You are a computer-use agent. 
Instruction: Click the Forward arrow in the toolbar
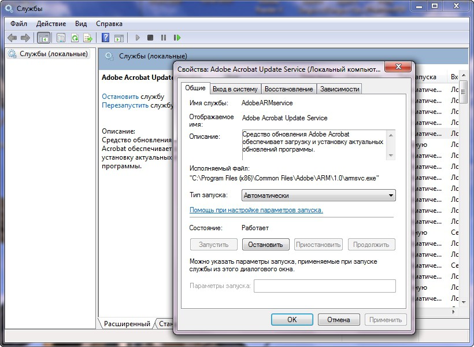point(25,38)
